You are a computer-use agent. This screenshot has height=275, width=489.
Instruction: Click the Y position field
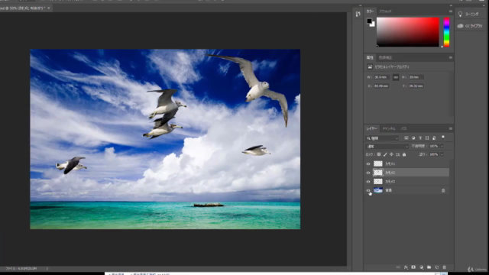pyautogui.click(x=416, y=86)
